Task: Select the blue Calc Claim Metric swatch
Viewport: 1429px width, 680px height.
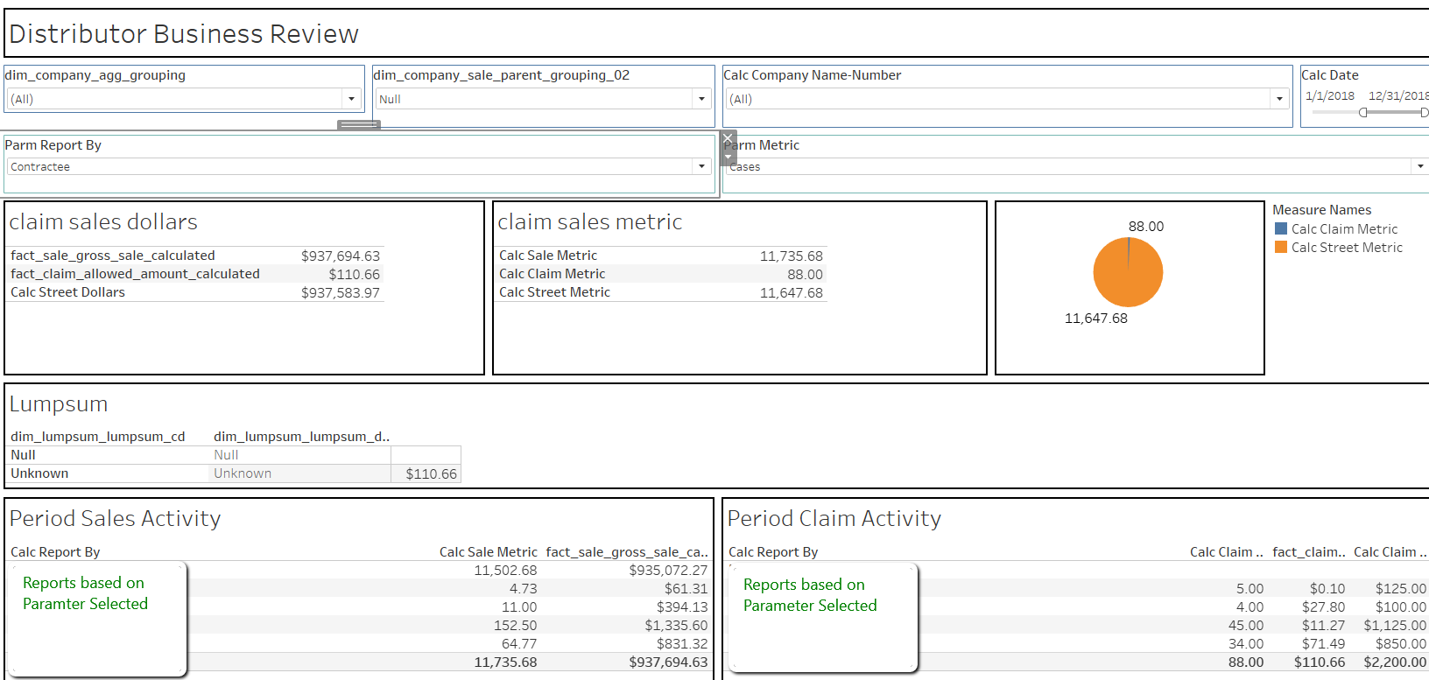Action: coord(1281,228)
